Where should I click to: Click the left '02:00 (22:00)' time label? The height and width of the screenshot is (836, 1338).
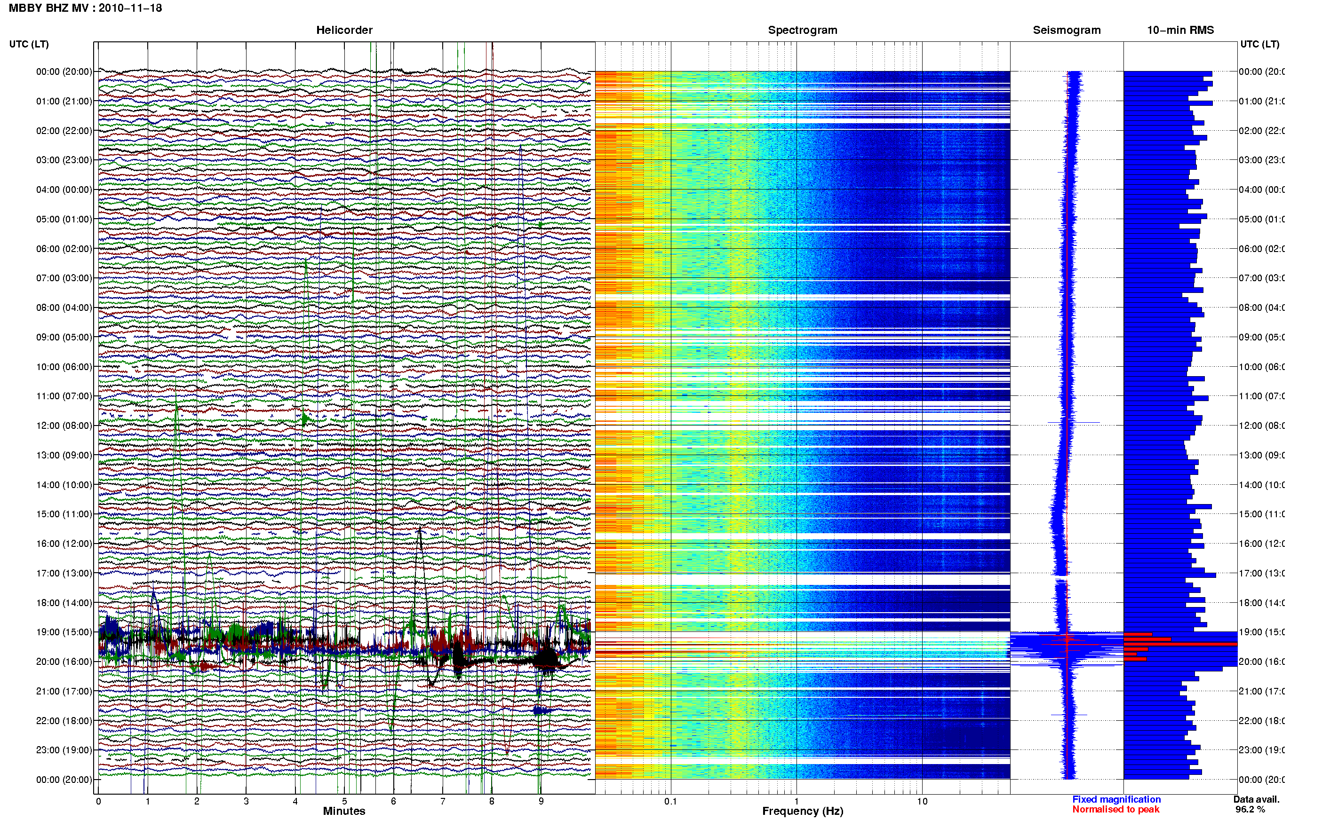click(x=64, y=131)
